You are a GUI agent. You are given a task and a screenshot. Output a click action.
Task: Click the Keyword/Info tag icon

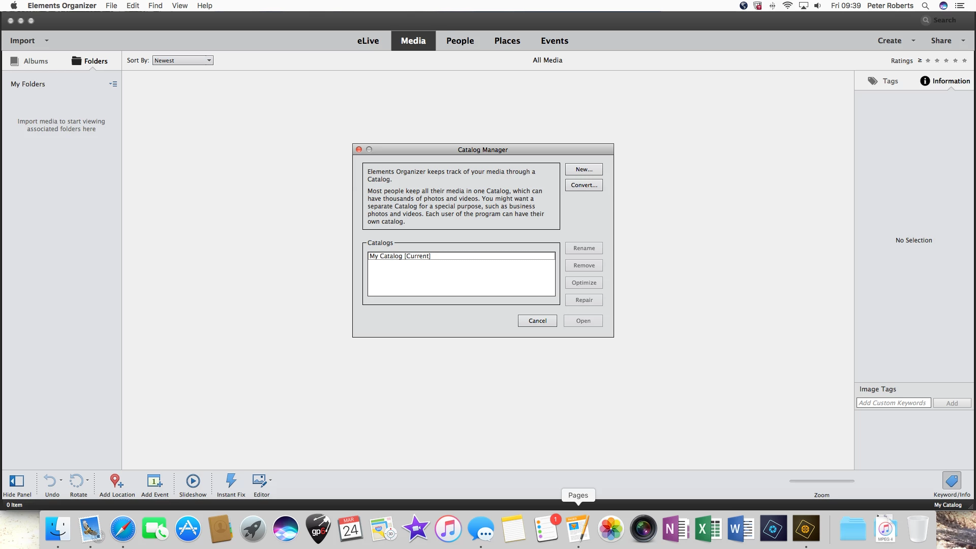(x=951, y=481)
